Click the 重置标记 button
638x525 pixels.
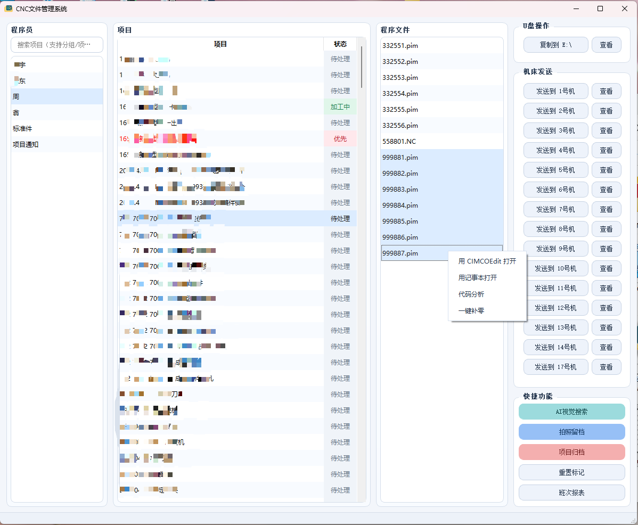(571, 472)
